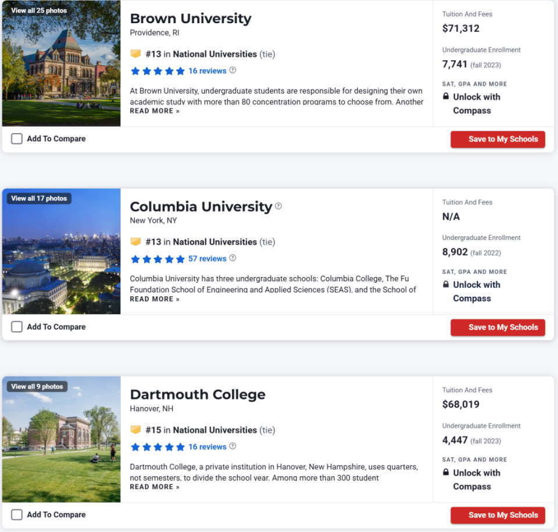
Task: Click the lock icon in Brown's Unlock with Compass
Action: (446, 96)
